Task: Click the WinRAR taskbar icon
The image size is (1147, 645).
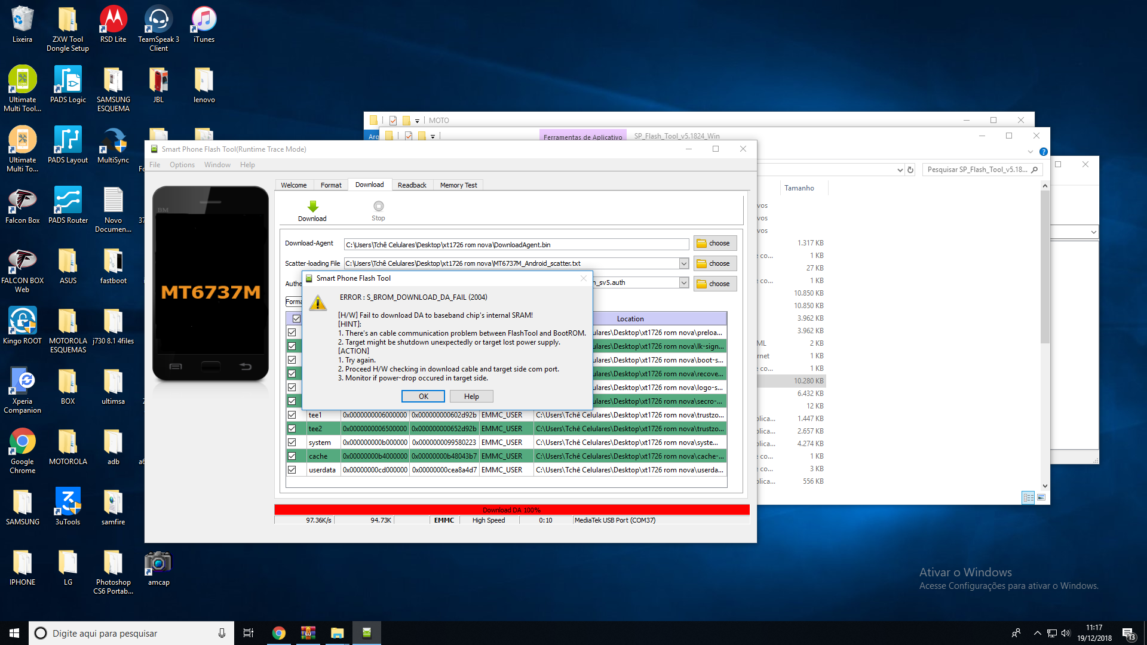Action: 308,633
